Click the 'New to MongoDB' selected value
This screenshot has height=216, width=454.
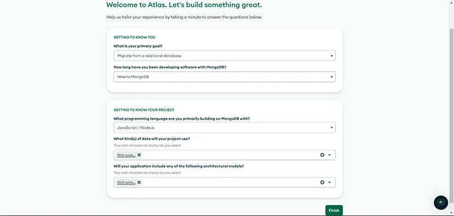tap(133, 77)
